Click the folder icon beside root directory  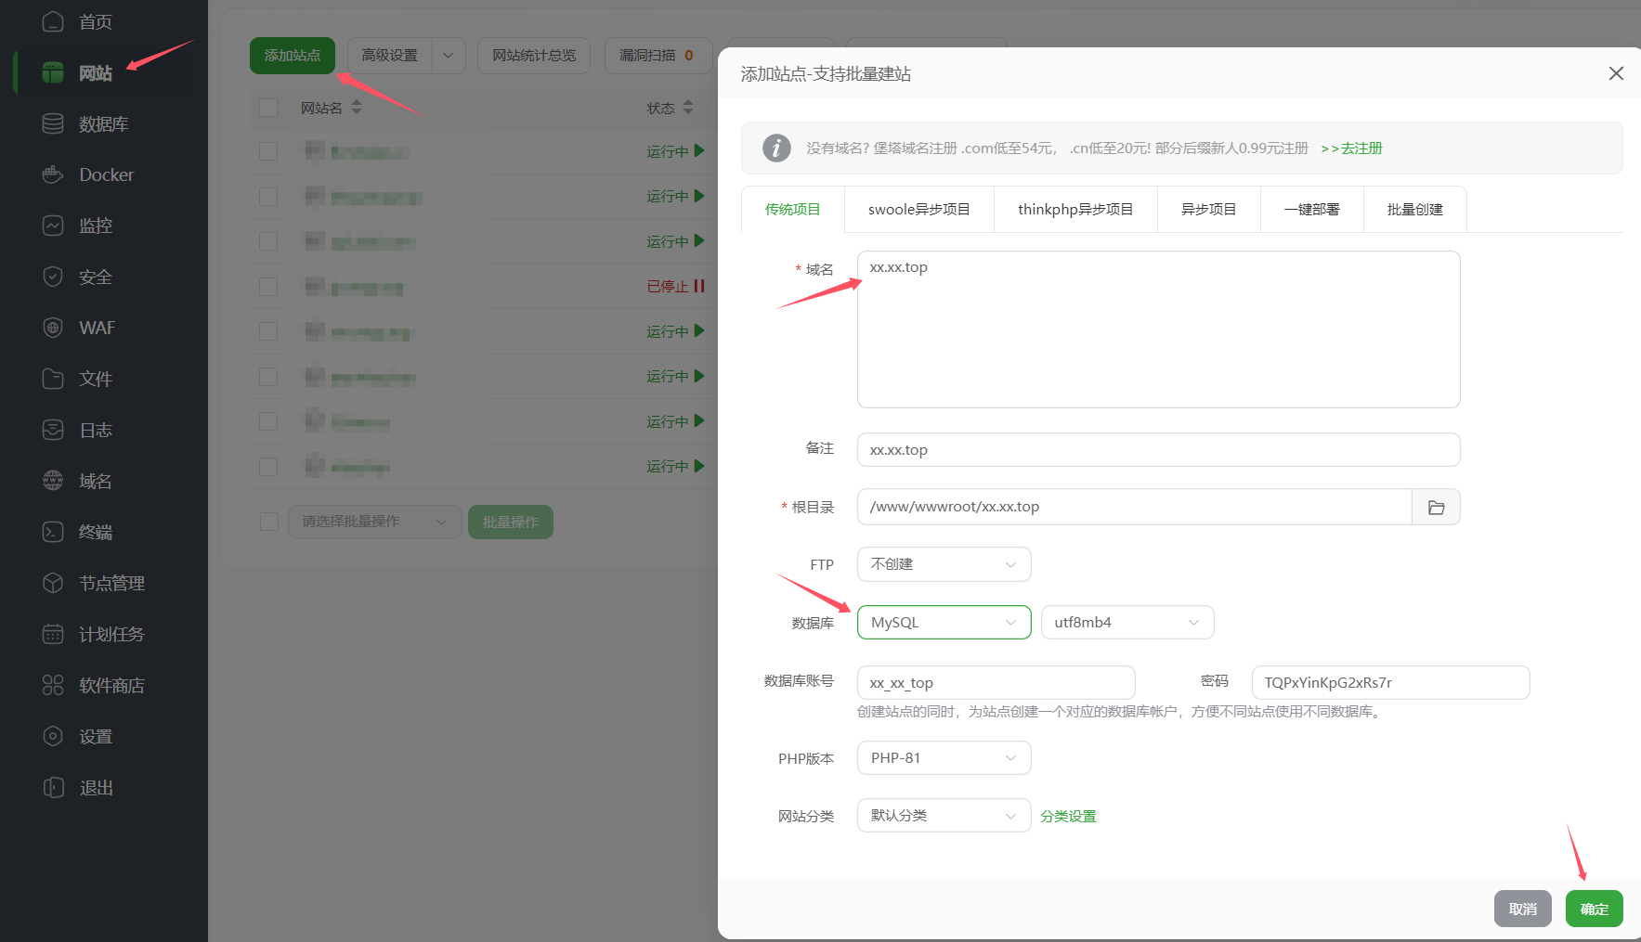point(1436,507)
